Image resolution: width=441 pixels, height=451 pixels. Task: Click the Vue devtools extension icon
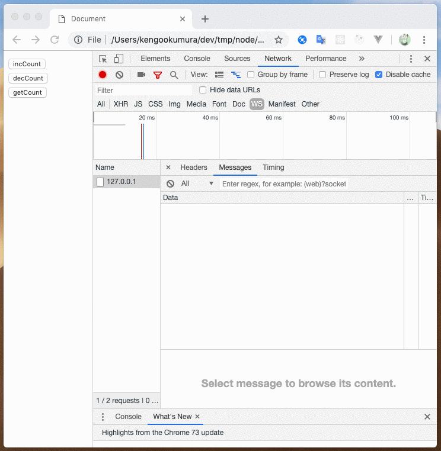pos(378,40)
